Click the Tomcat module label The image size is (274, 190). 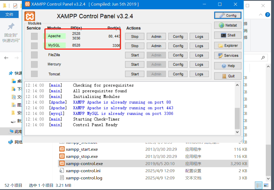(x=54, y=74)
